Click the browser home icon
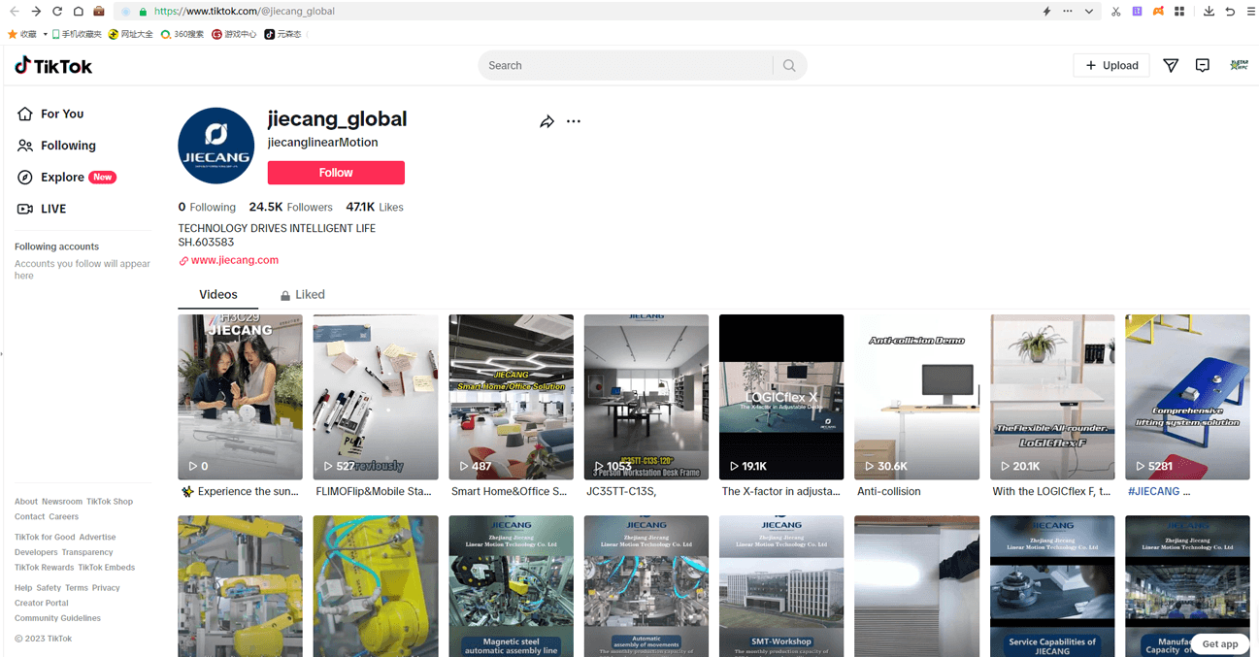The width and height of the screenshot is (1259, 657). (x=78, y=12)
